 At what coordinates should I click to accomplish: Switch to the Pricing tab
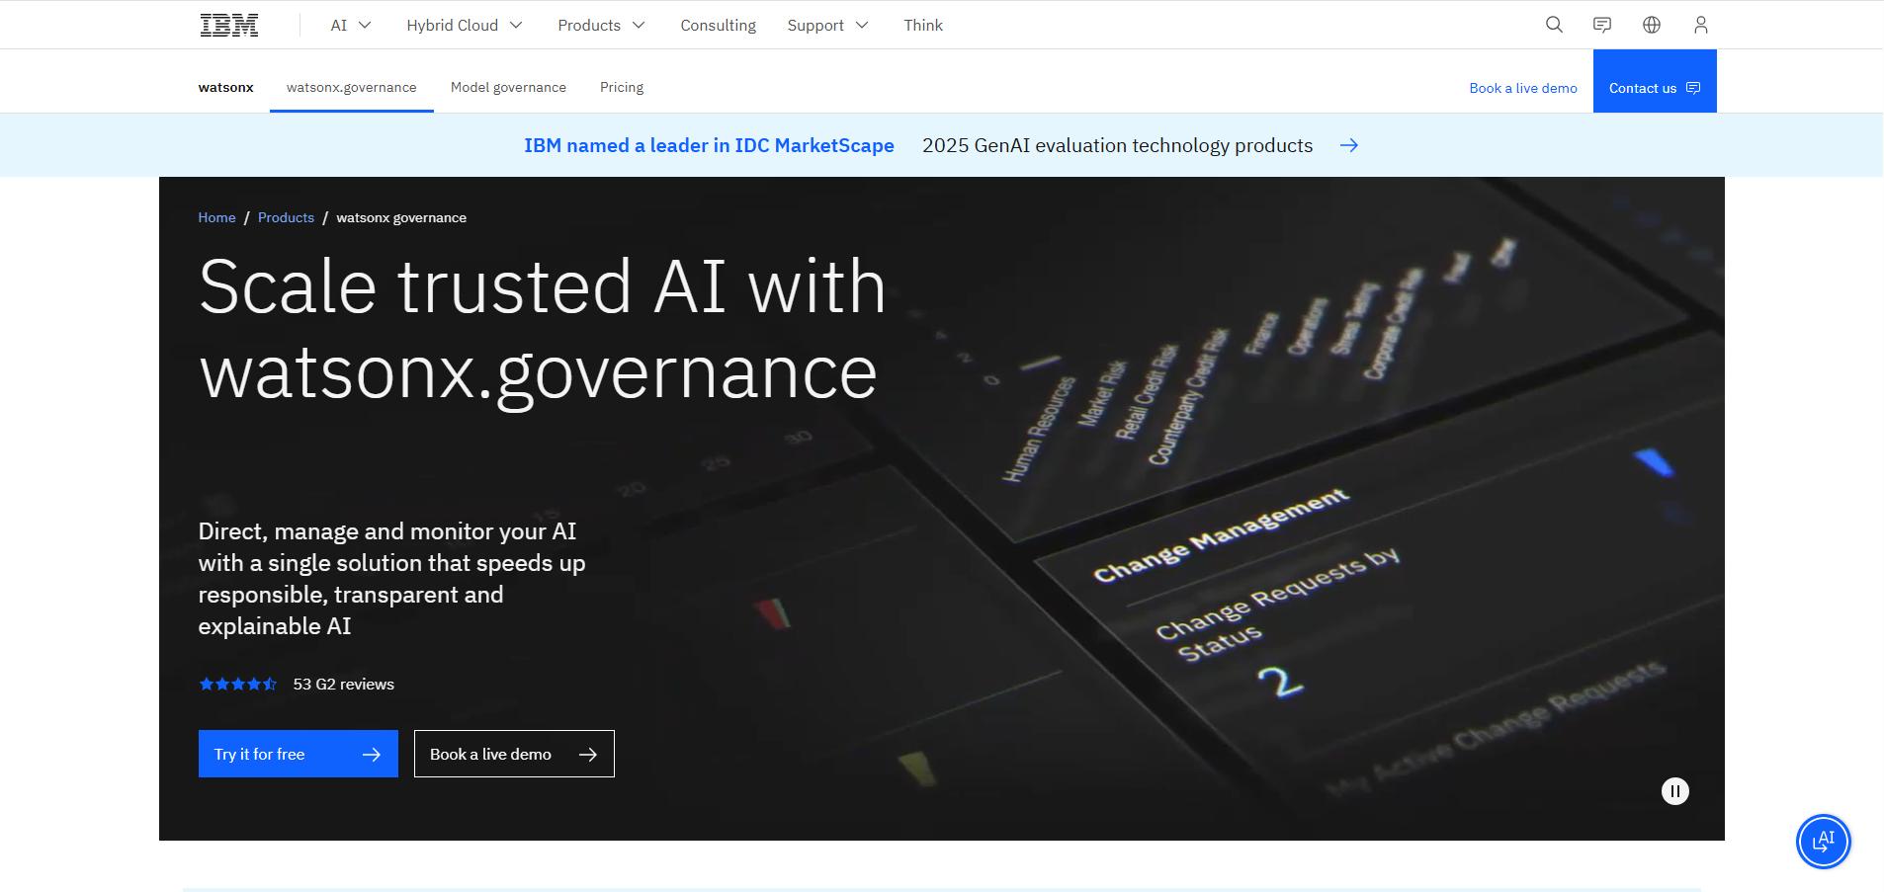click(621, 87)
